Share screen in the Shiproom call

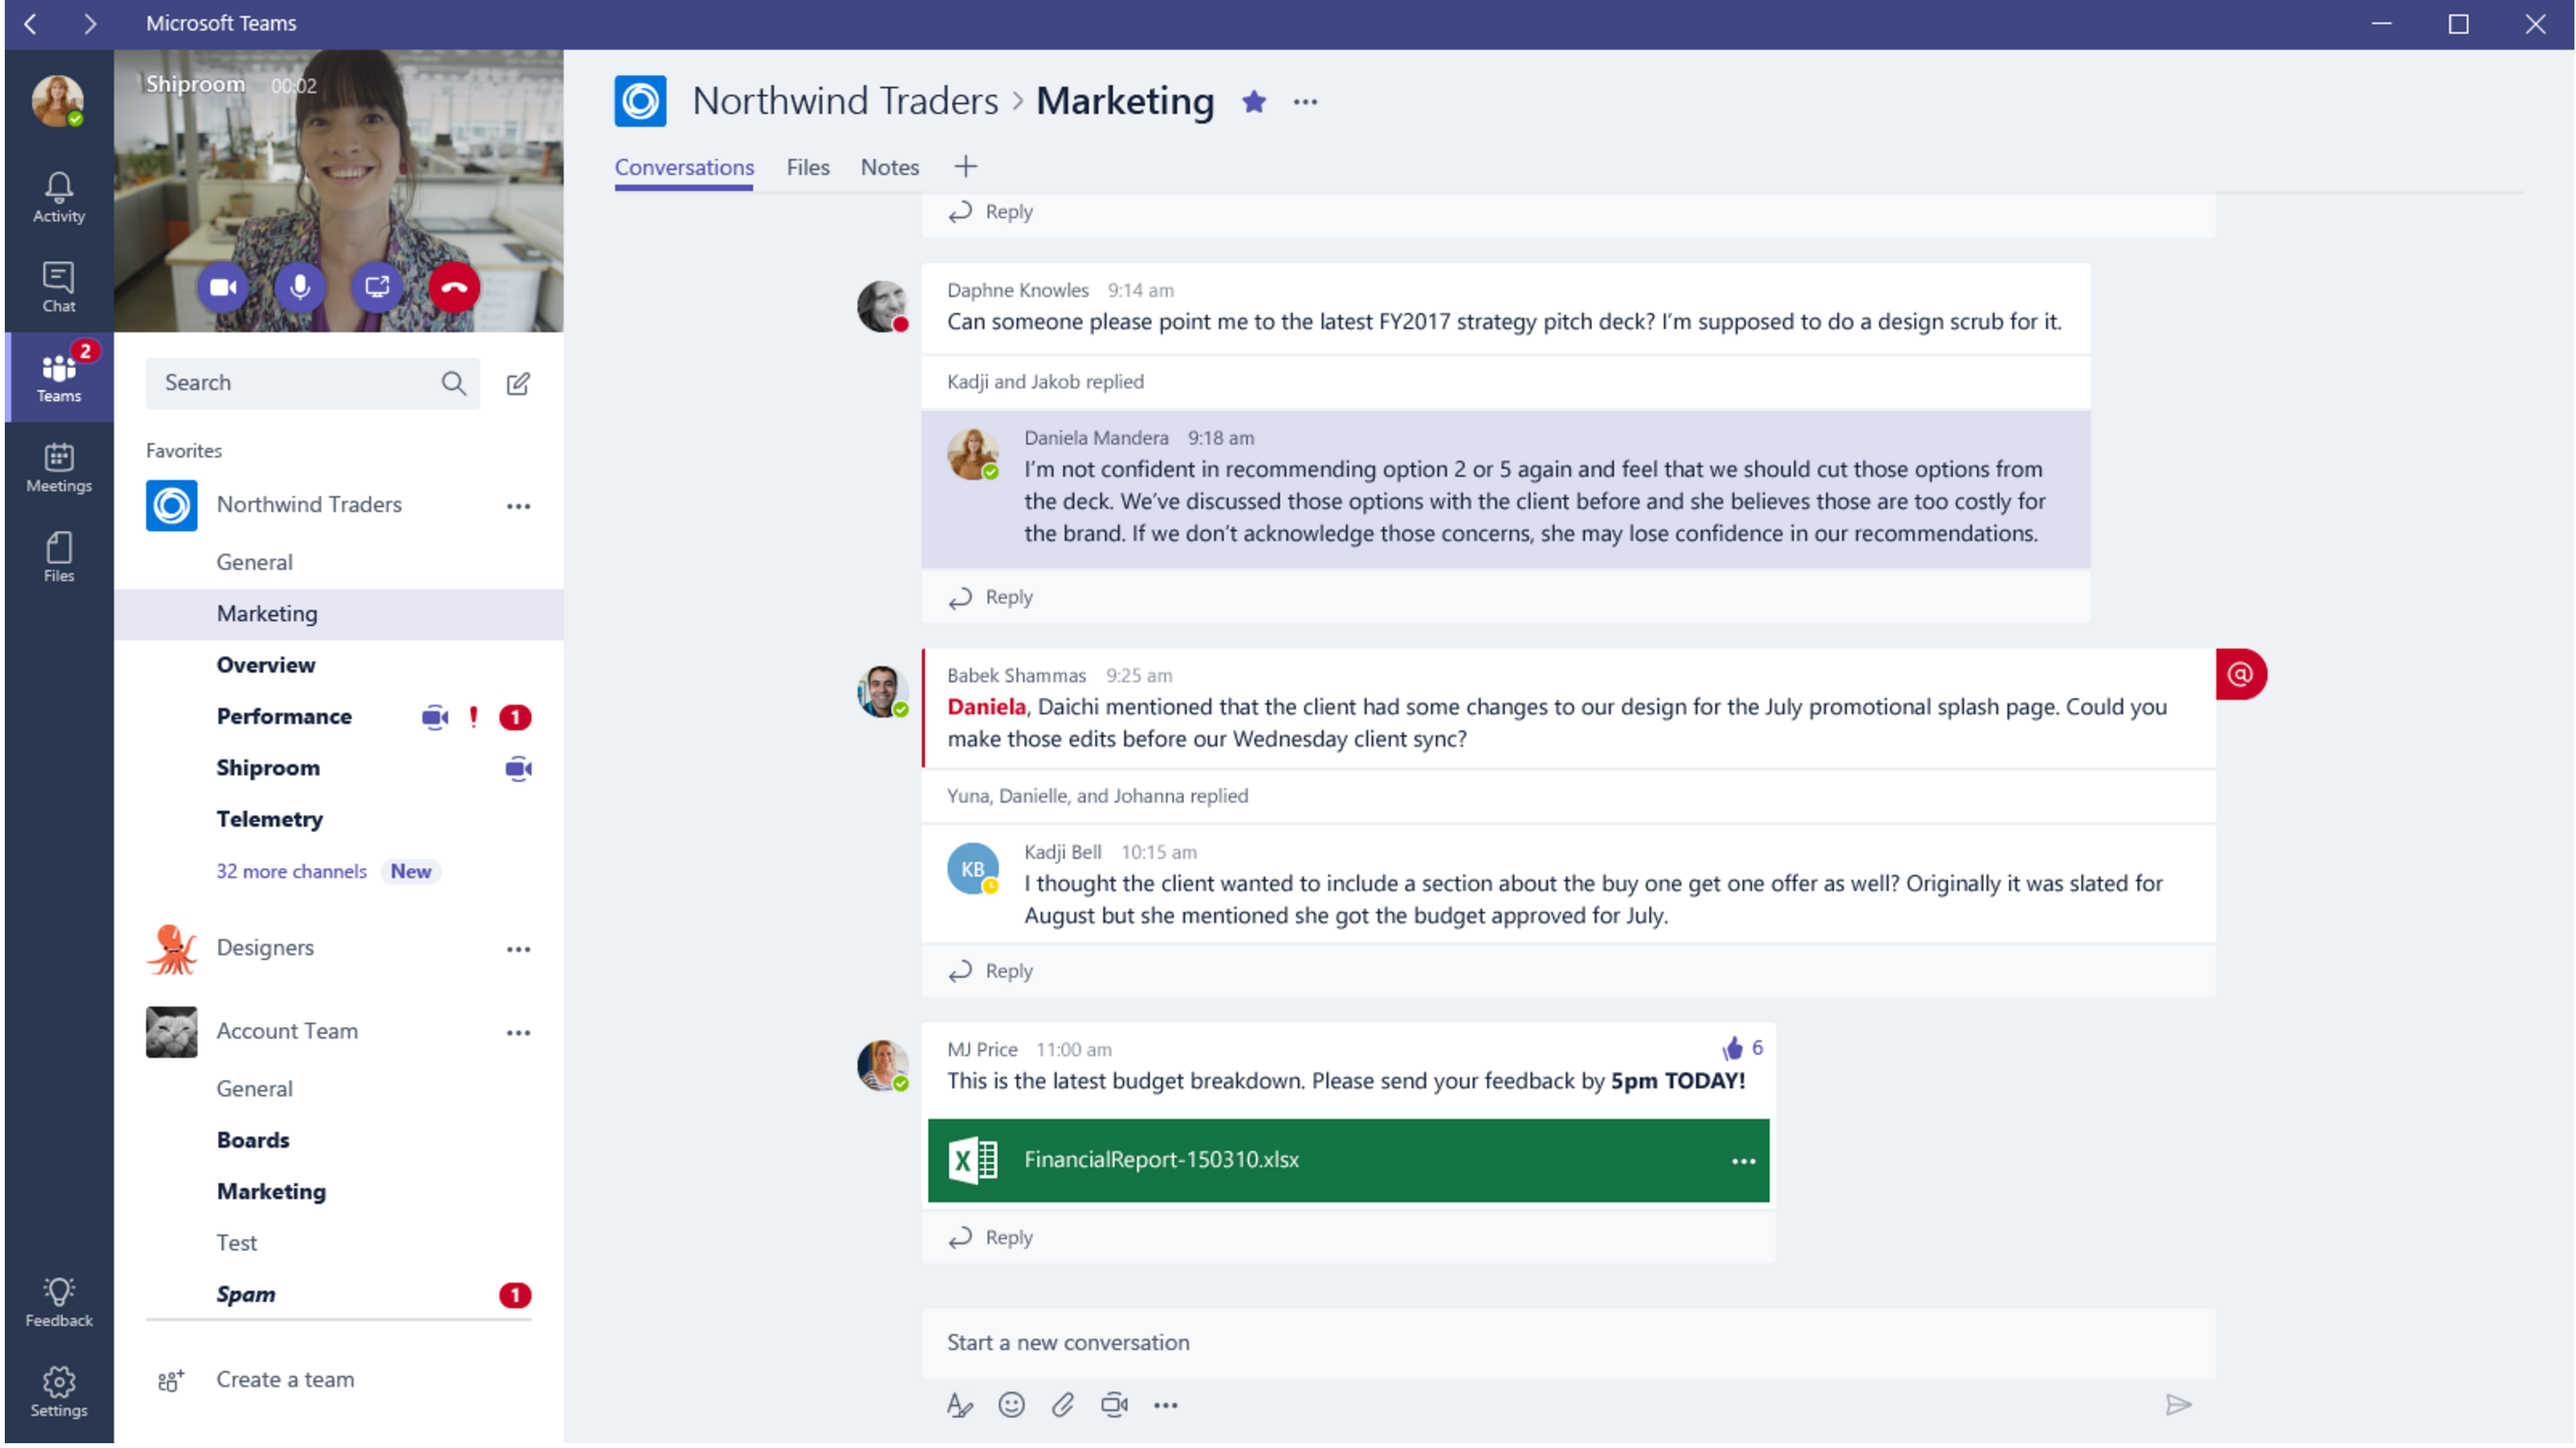(x=377, y=288)
